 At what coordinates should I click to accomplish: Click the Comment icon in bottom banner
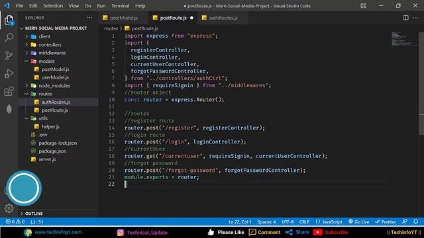tap(252, 232)
